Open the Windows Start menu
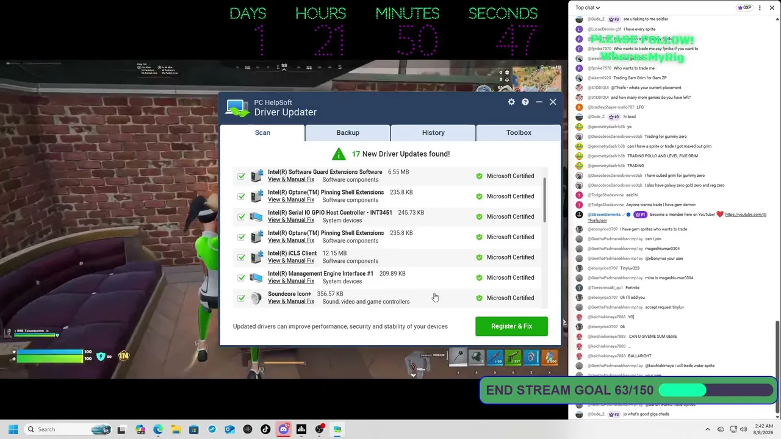Image resolution: width=781 pixels, height=439 pixels. pyautogui.click(x=13, y=429)
